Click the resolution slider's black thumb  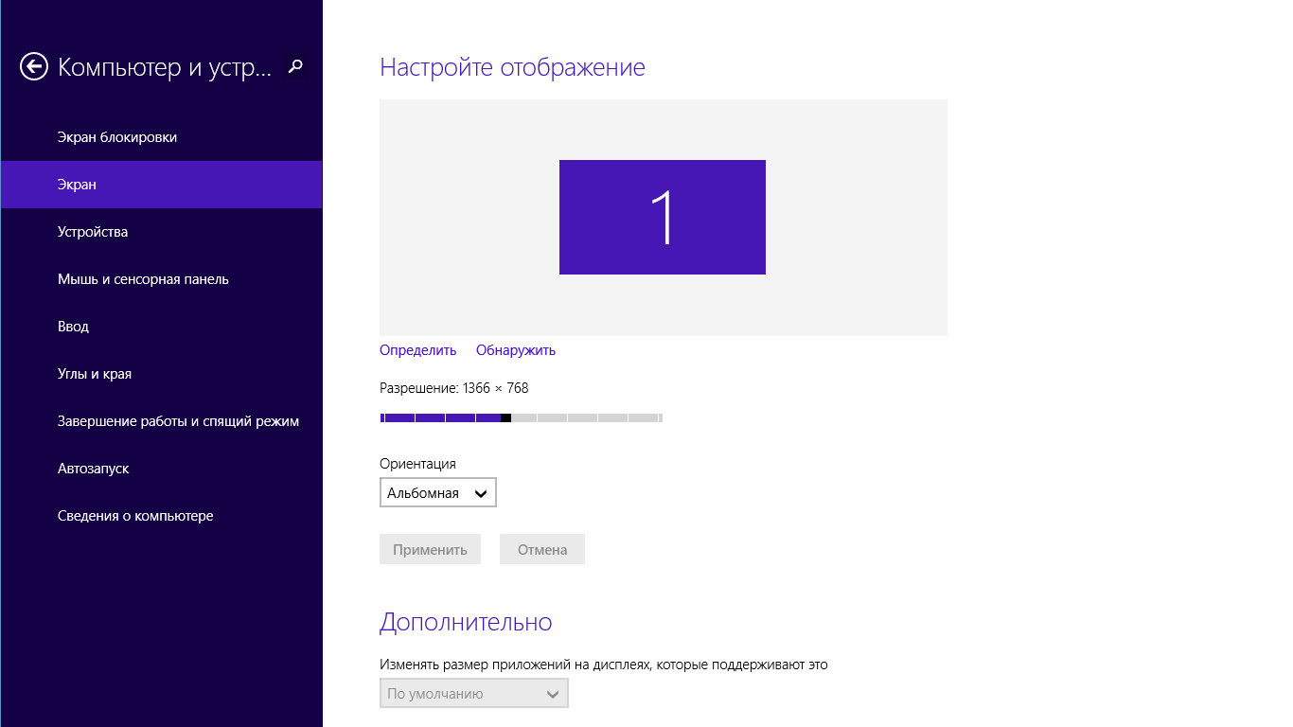[505, 417]
